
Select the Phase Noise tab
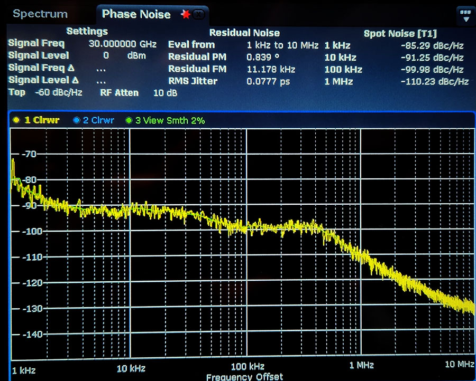tap(136, 14)
